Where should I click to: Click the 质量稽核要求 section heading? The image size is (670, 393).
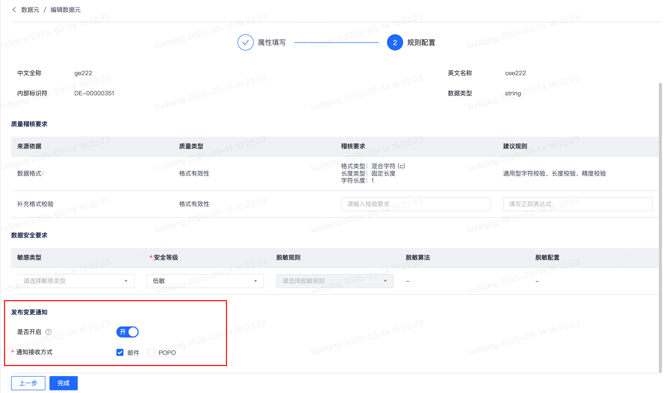click(x=29, y=124)
